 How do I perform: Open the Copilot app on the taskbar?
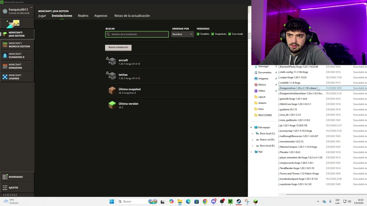coord(171,201)
